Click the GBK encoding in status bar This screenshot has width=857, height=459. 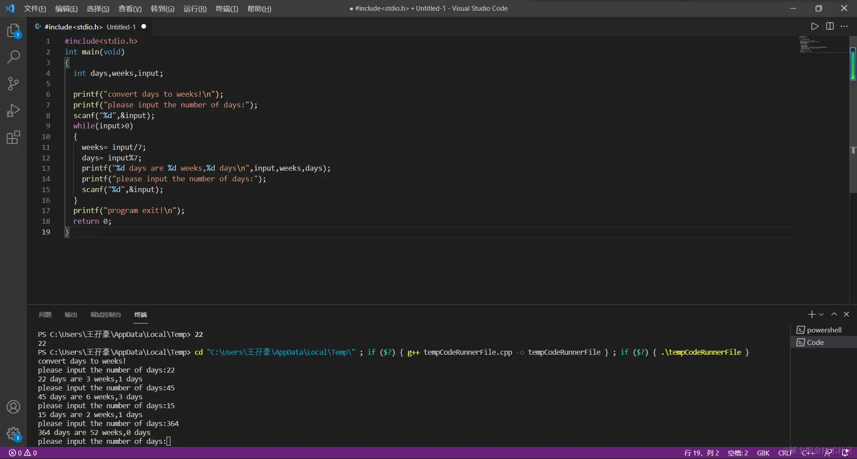point(763,453)
